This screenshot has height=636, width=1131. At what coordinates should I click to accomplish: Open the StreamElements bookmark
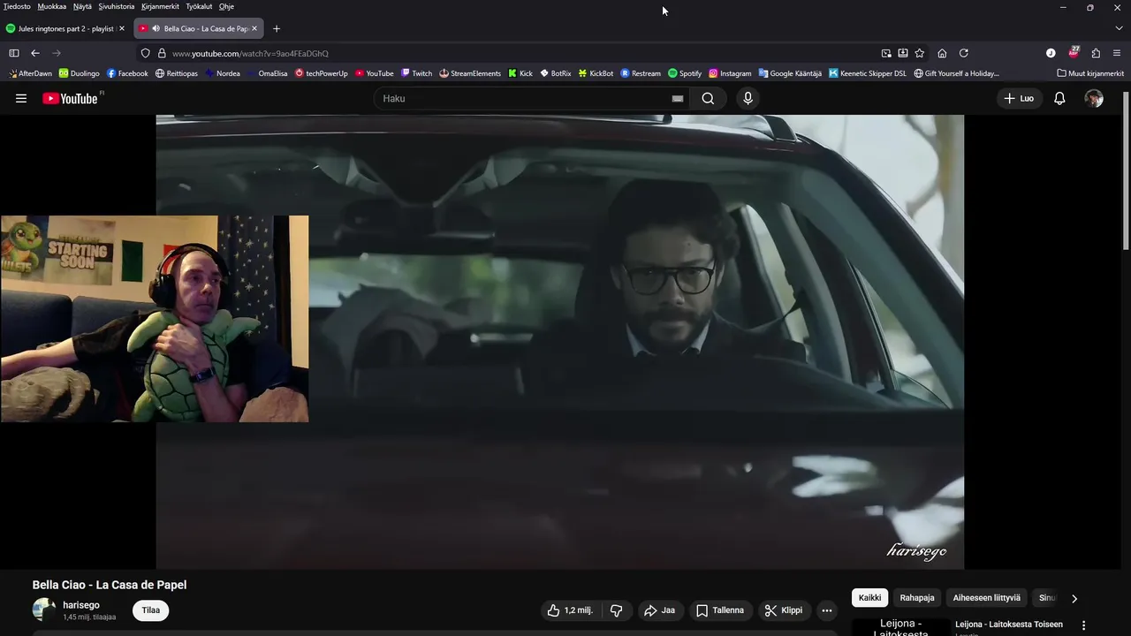[470, 73]
